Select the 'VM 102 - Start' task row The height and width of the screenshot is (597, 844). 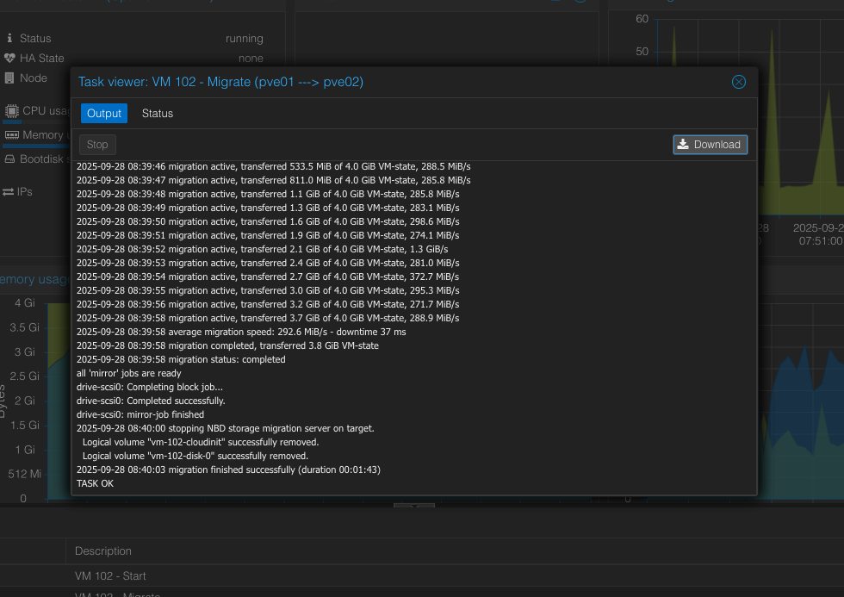pyautogui.click(x=110, y=576)
